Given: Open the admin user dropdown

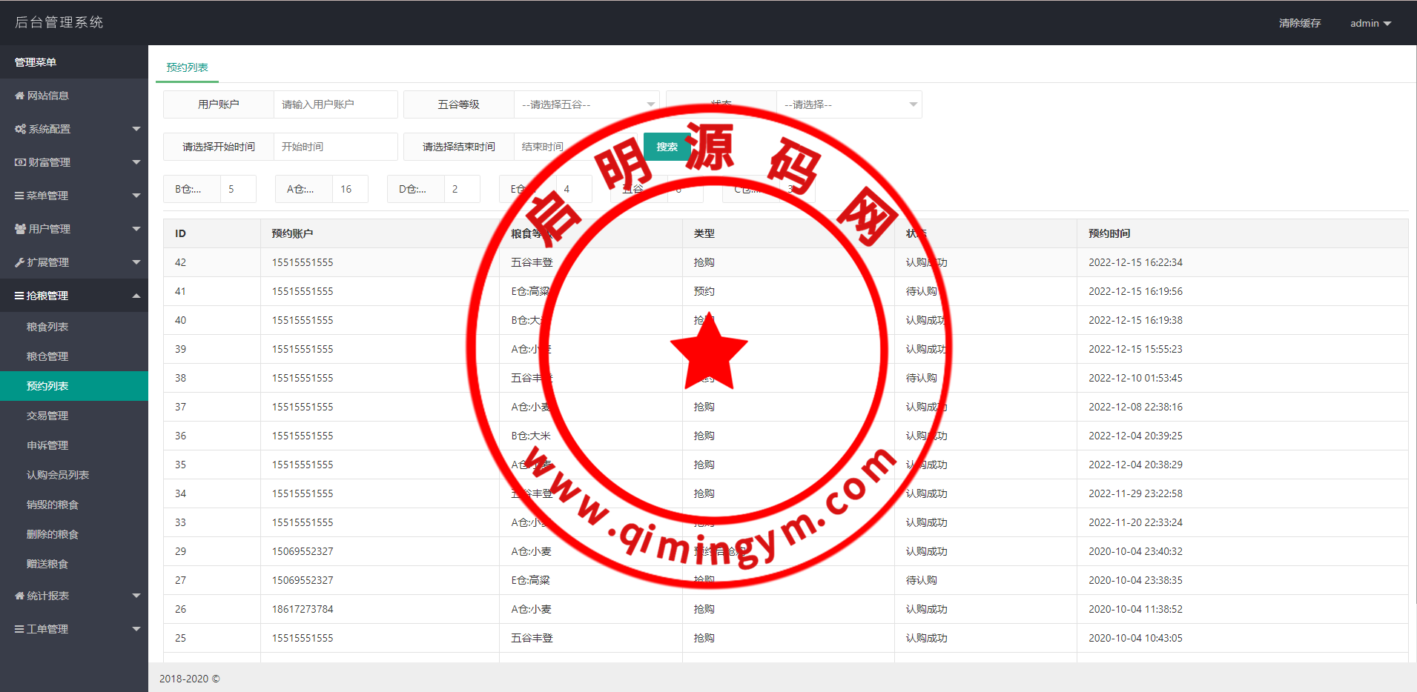Looking at the screenshot, I should point(1370,23).
